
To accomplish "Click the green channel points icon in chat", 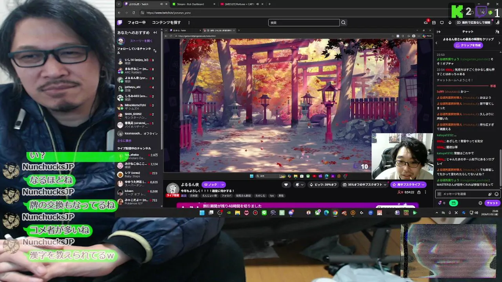I will 453,203.
